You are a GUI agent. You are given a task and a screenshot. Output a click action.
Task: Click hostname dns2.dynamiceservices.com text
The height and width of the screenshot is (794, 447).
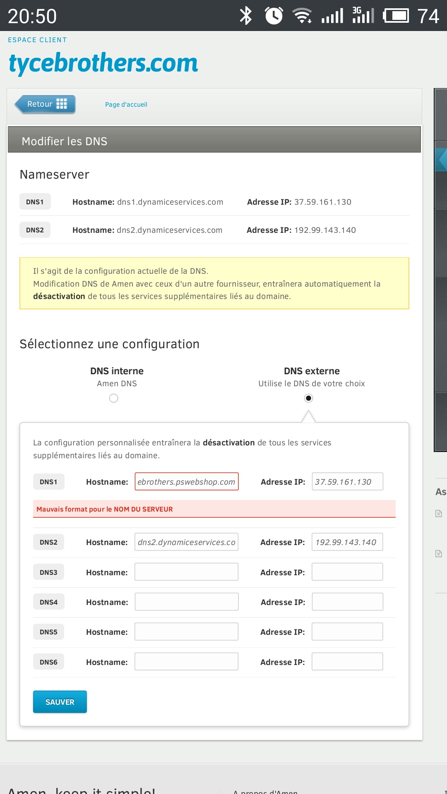[x=170, y=230]
